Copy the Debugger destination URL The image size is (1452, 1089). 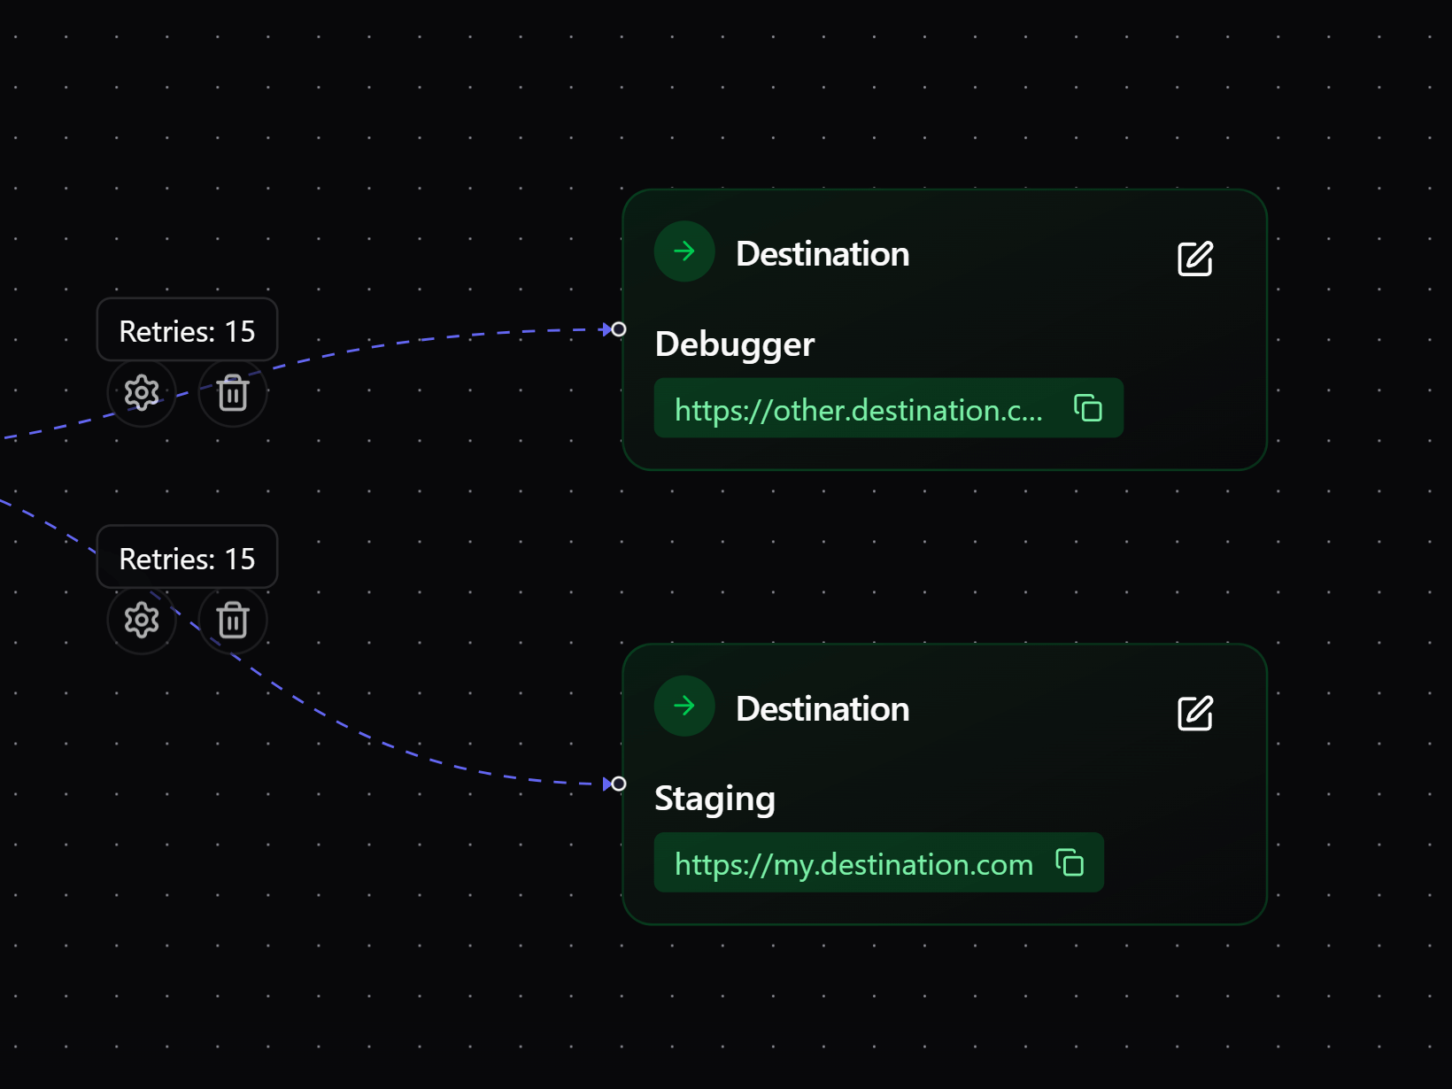click(1086, 408)
